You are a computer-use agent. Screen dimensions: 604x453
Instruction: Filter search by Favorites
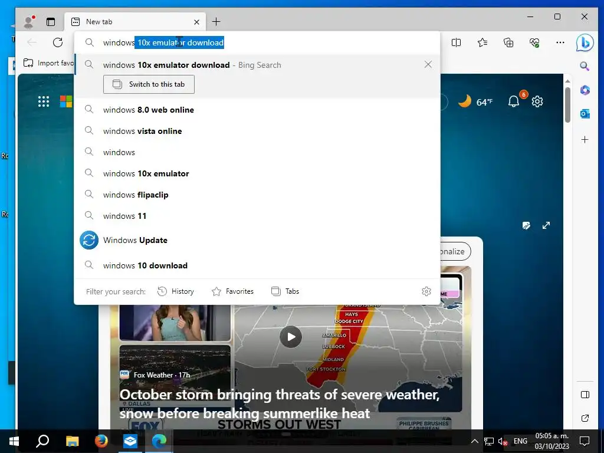232,291
